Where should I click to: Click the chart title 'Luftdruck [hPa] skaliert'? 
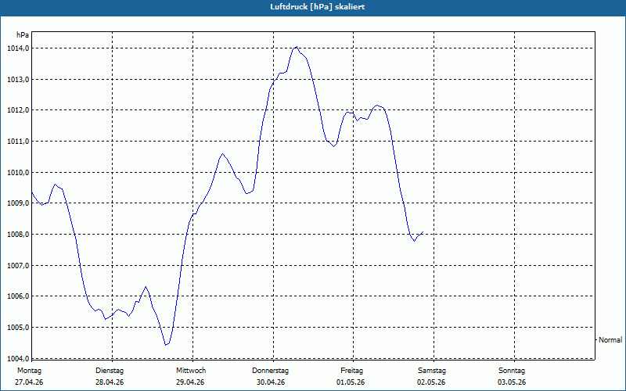(318, 7)
